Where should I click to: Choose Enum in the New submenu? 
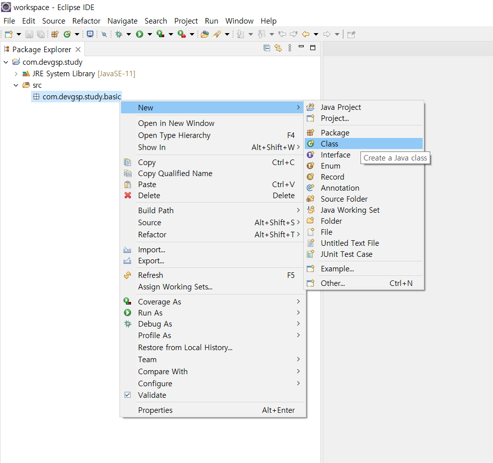(x=364, y=166)
